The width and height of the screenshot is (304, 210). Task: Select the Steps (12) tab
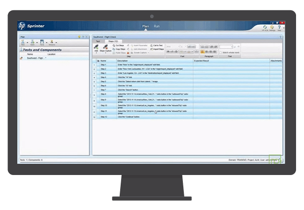point(113,42)
